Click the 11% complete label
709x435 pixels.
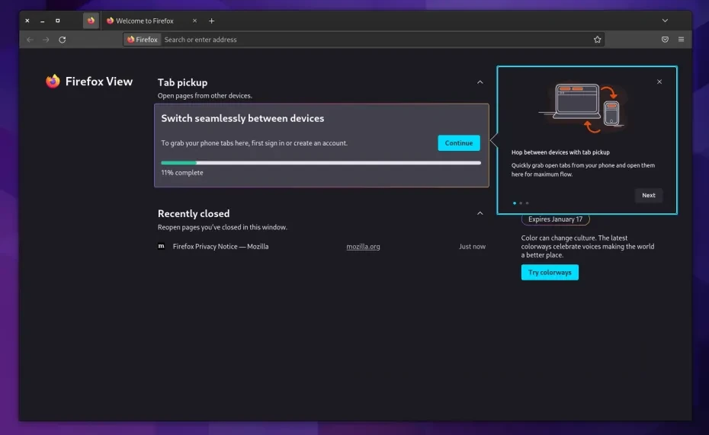(182, 173)
